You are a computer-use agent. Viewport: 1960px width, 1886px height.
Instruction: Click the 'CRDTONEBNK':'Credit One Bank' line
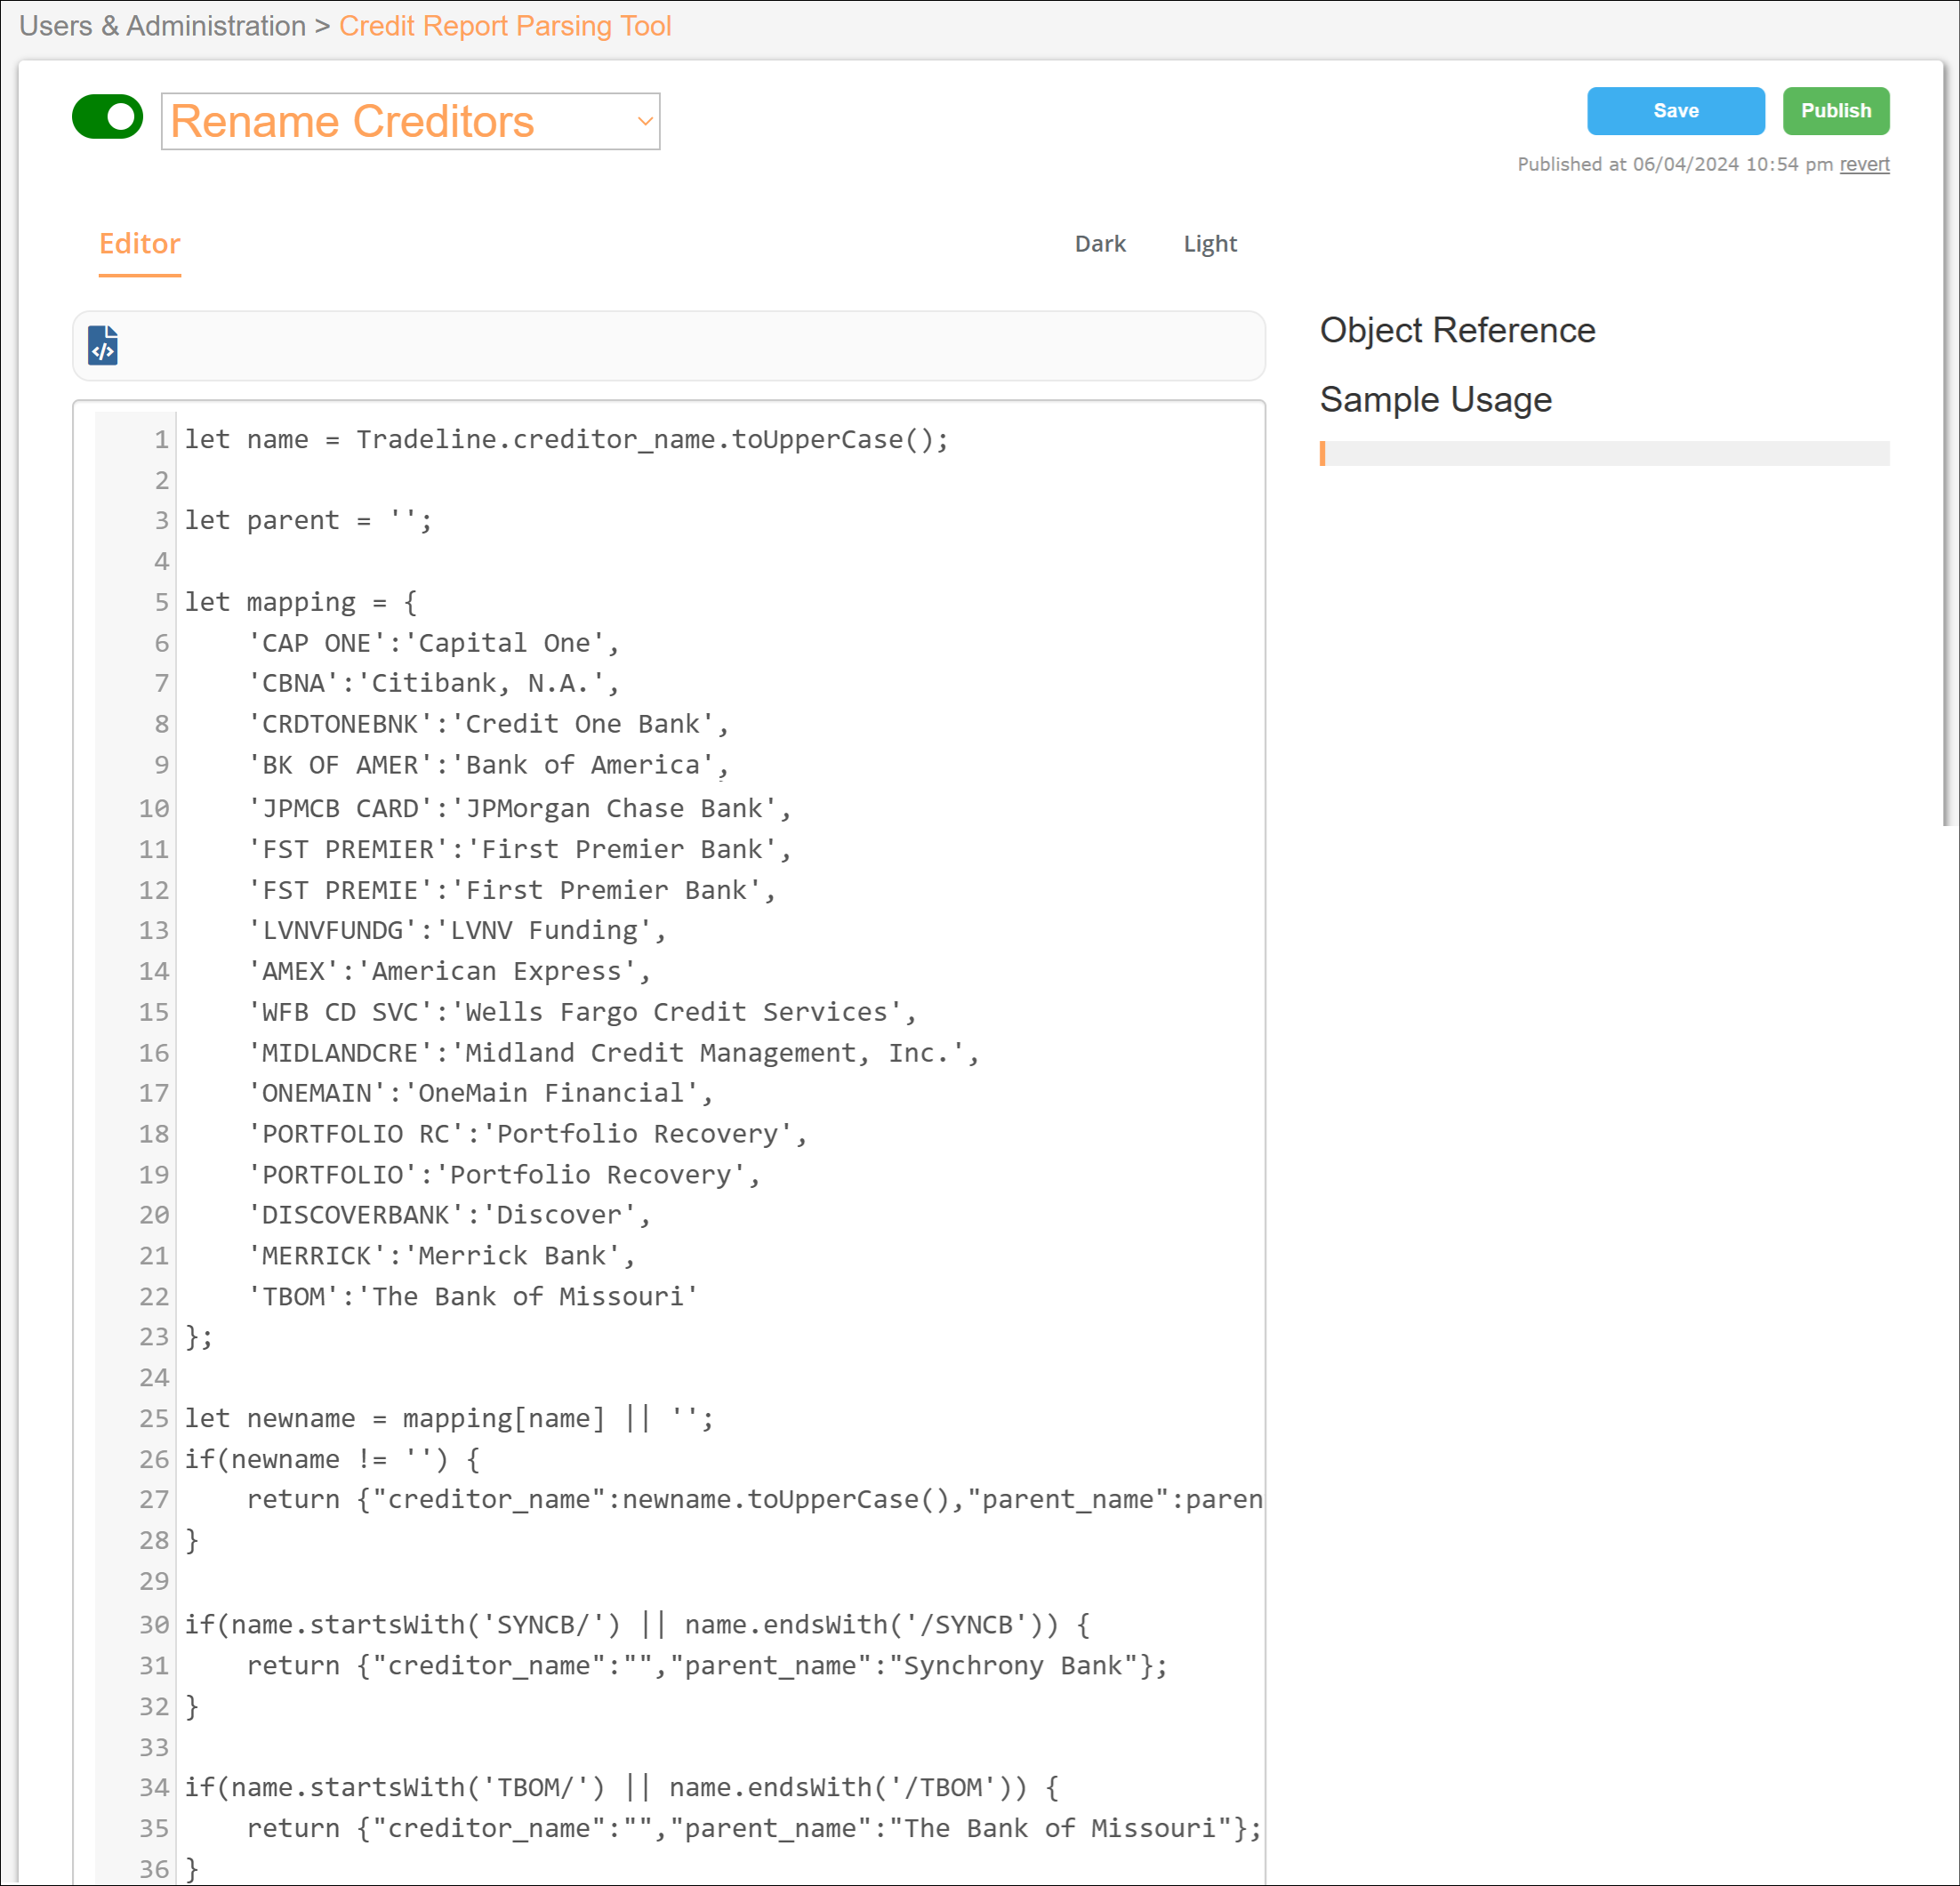(x=488, y=725)
